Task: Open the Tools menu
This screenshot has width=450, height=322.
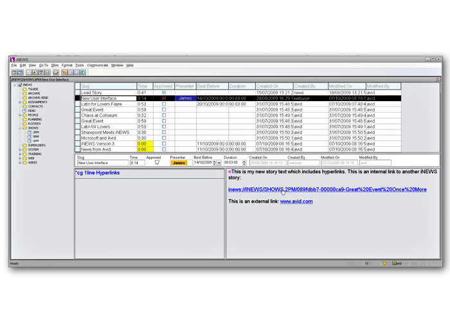Action: pyautogui.click(x=80, y=65)
